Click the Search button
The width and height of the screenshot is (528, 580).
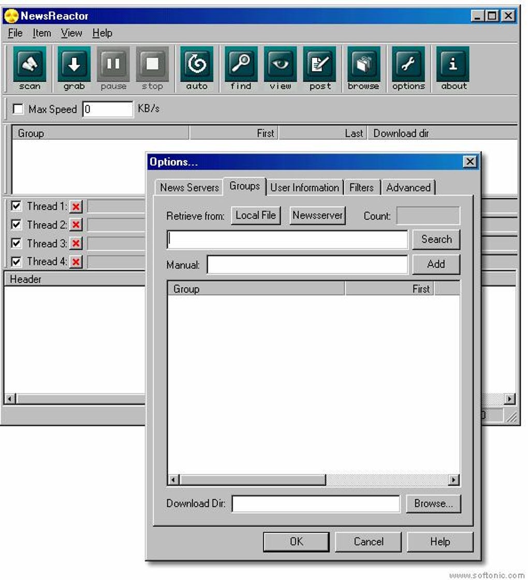[436, 239]
